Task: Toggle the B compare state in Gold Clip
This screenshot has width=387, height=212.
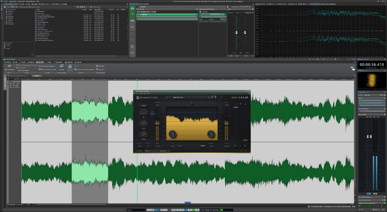Action: tap(216, 97)
